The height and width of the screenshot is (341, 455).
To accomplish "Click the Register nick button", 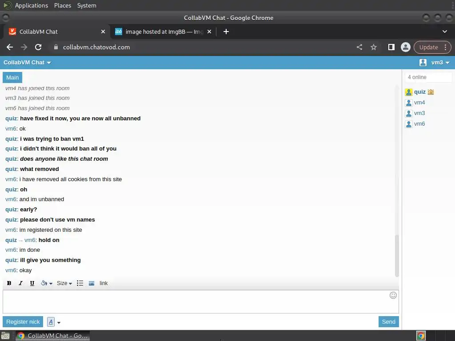I will click(x=23, y=322).
